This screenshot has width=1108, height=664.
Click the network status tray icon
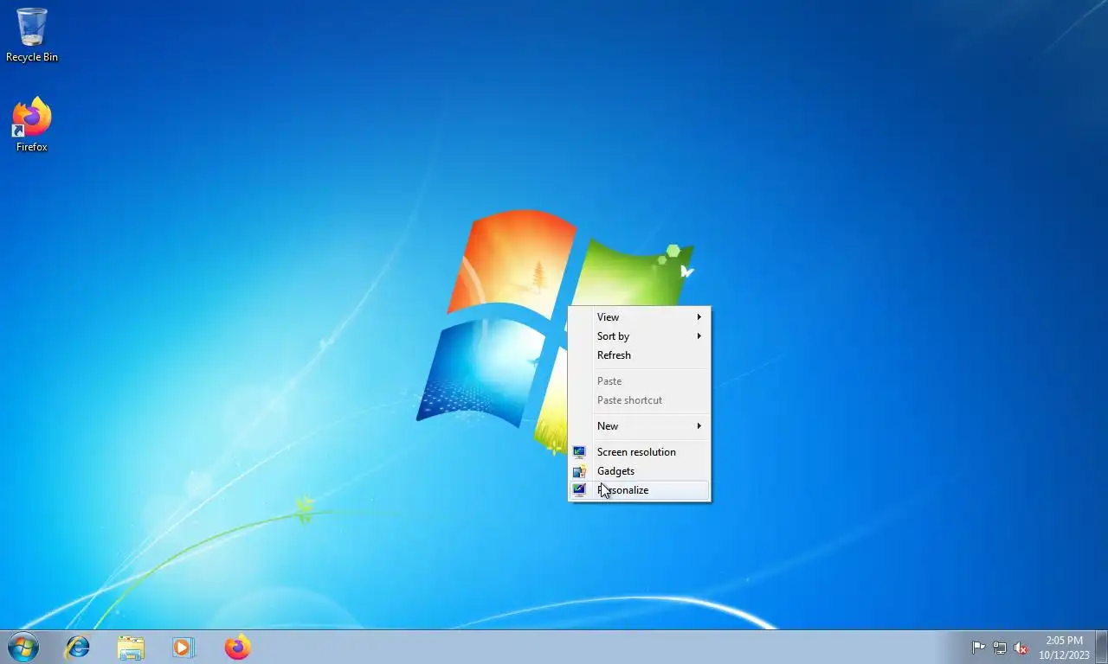pos(1000,648)
